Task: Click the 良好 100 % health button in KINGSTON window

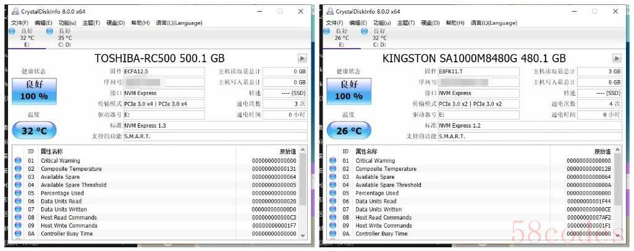Action: [x=349, y=91]
